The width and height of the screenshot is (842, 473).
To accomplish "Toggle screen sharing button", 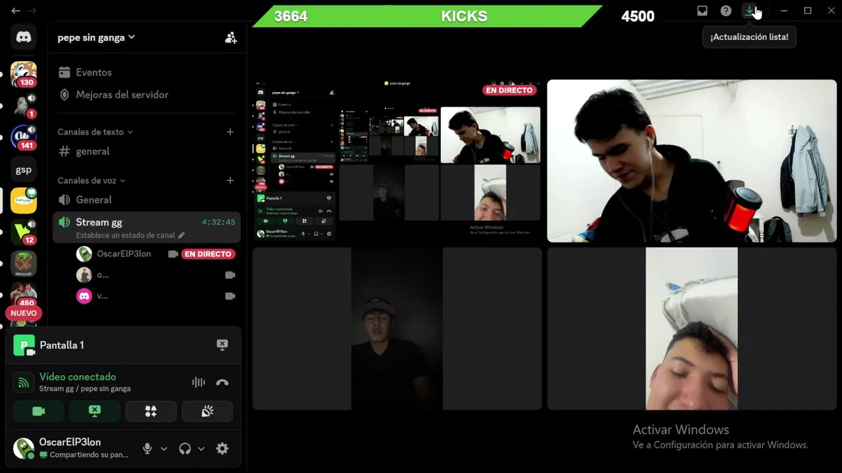I will [x=95, y=411].
